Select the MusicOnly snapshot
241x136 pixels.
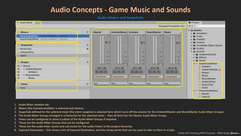click(53, 49)
